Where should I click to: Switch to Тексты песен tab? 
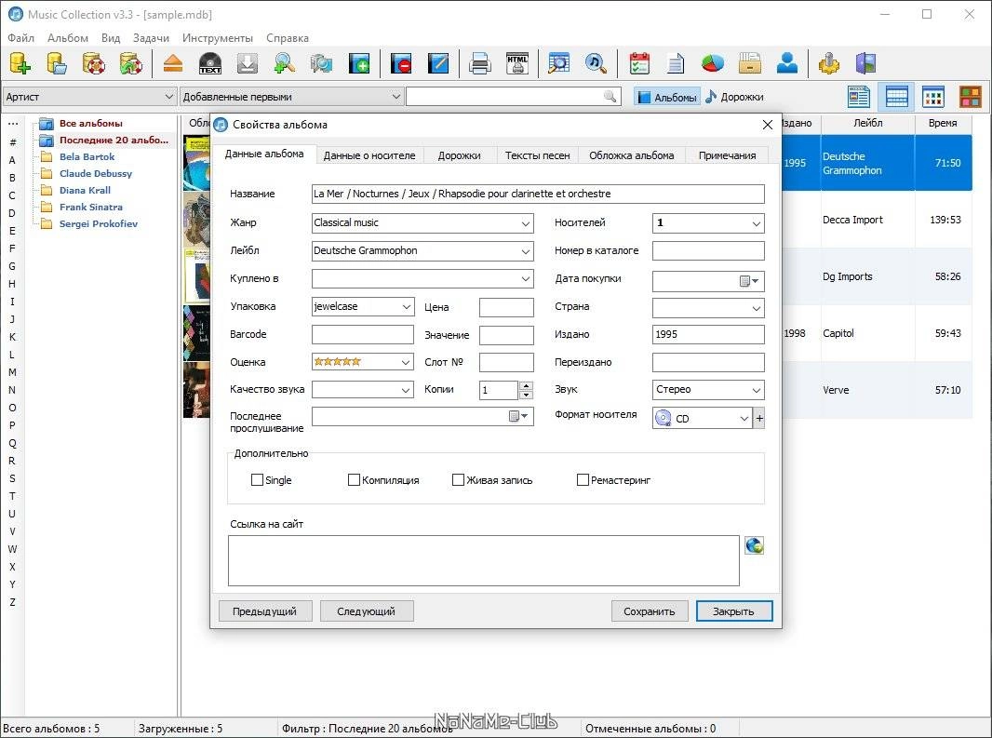(x=537, y=155)
